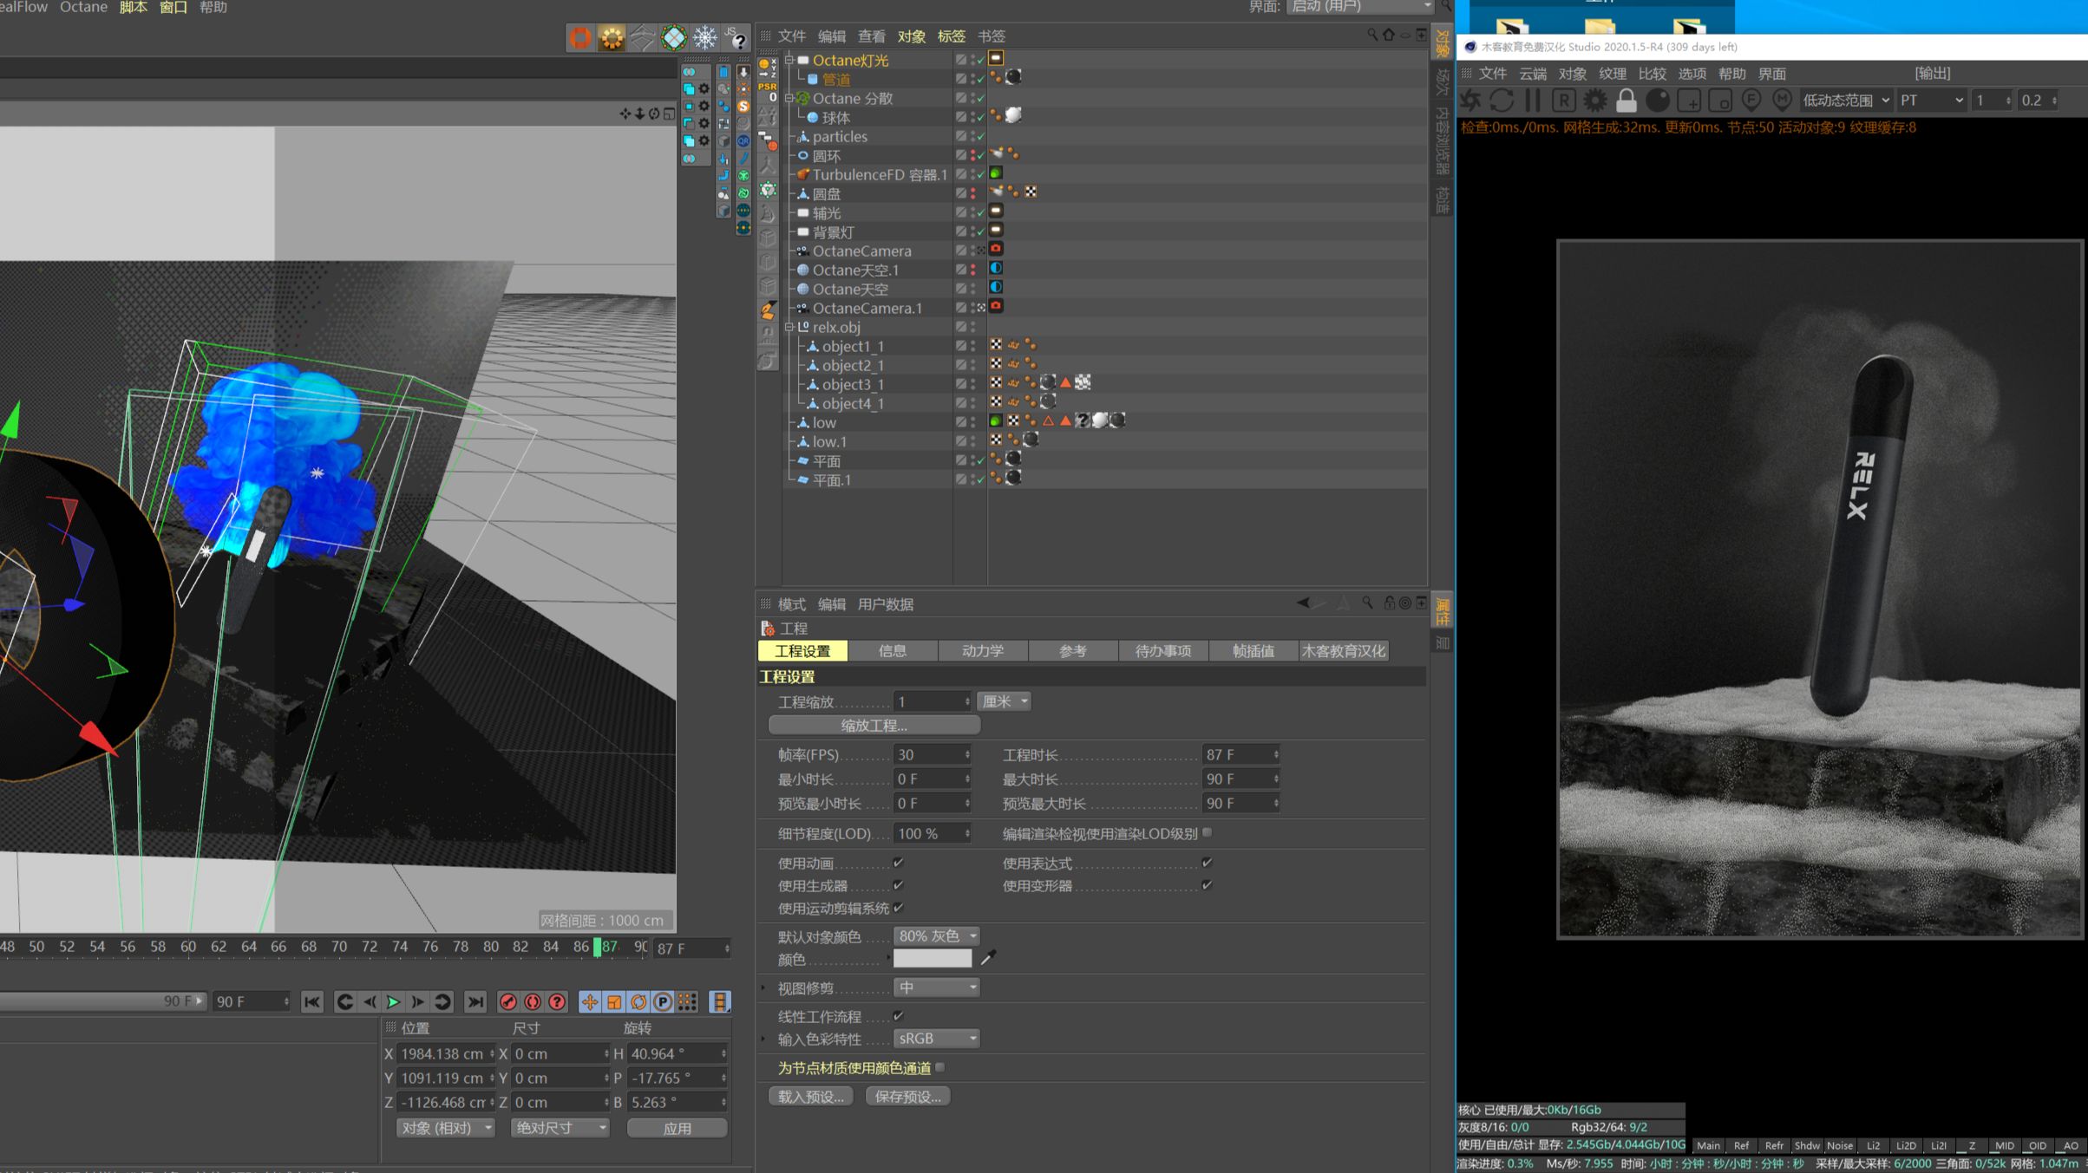Select the focus picker (F) icon in Octane viewer
Viewport: 2088px width, 1173px height.
[1751, 100]
